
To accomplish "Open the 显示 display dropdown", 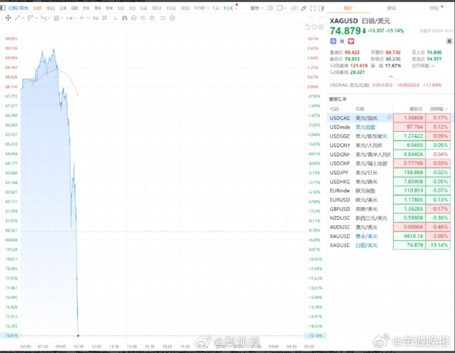I will [x=257, y=8].
